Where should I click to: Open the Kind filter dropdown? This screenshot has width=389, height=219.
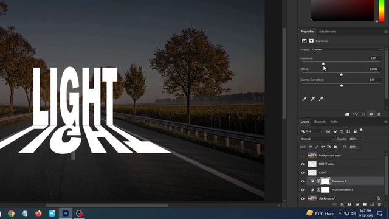pos(312,131)
